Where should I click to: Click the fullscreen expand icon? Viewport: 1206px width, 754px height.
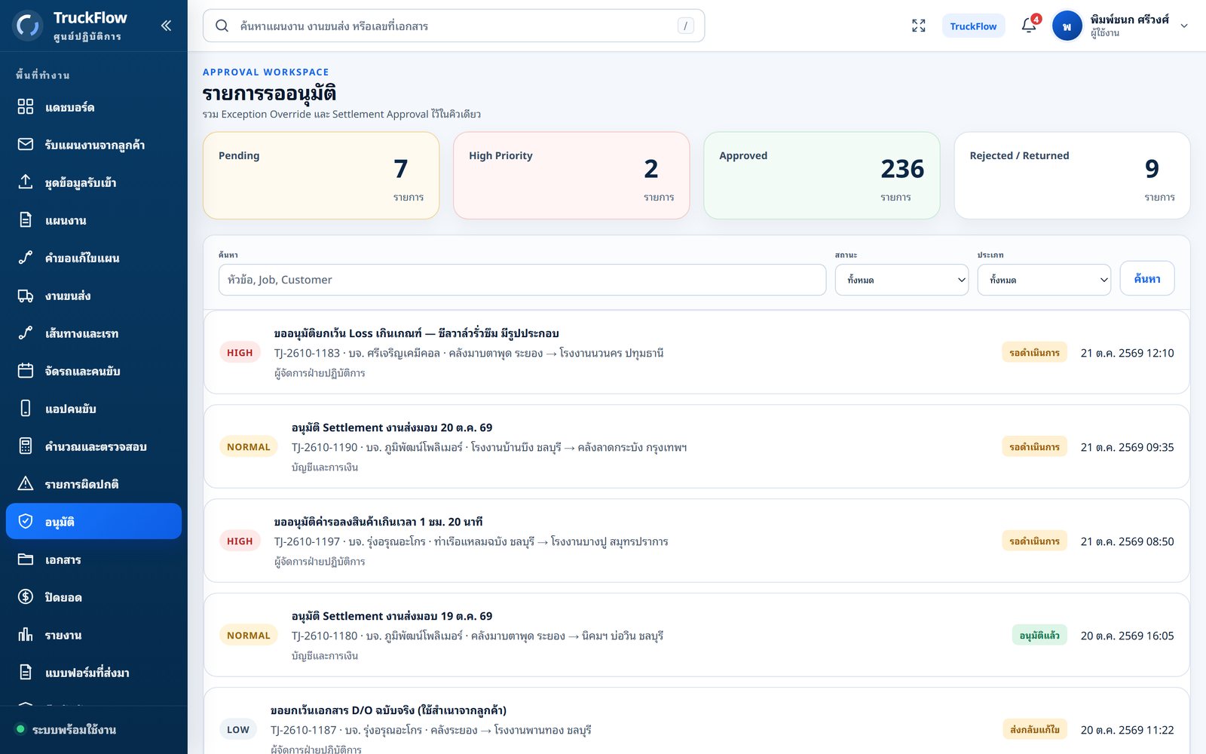pyautogui.click(x=918, y=26)
